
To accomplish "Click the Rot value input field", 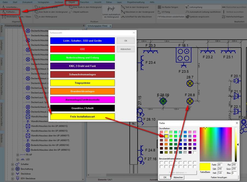I will click(x=234, y=165).
